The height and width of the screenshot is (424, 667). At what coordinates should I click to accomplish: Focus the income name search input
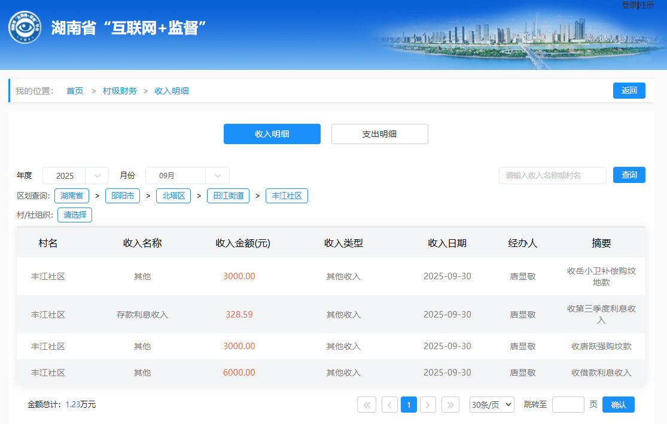(x=552, y=175)
